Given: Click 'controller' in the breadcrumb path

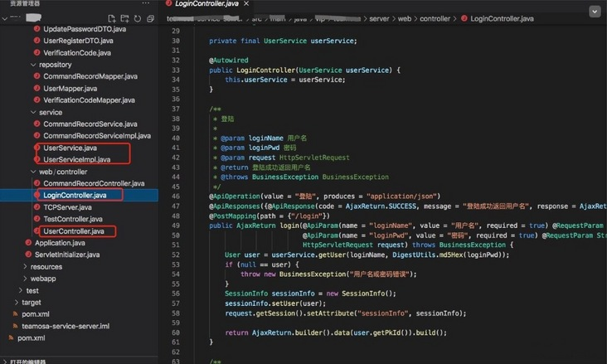Looking at the screenshot, I should click(435, 18).
